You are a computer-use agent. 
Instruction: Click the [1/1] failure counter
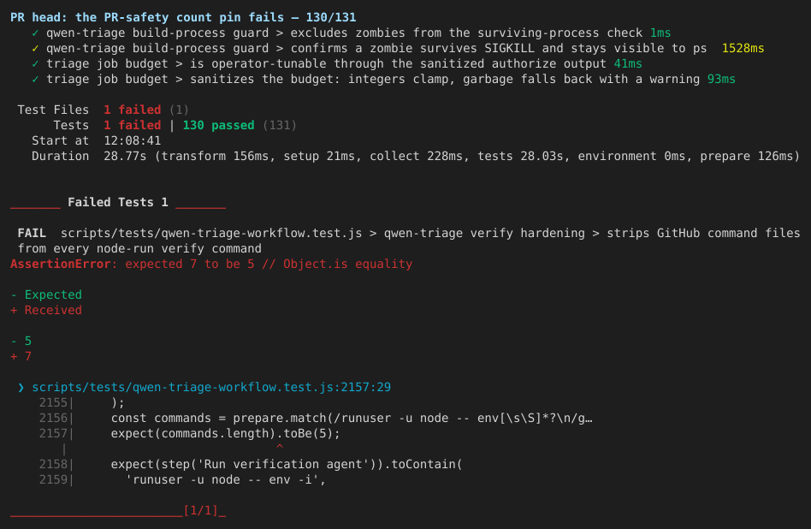(201, 510)
